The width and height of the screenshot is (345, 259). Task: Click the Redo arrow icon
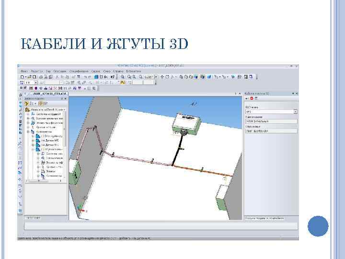[x=90, y=77]
